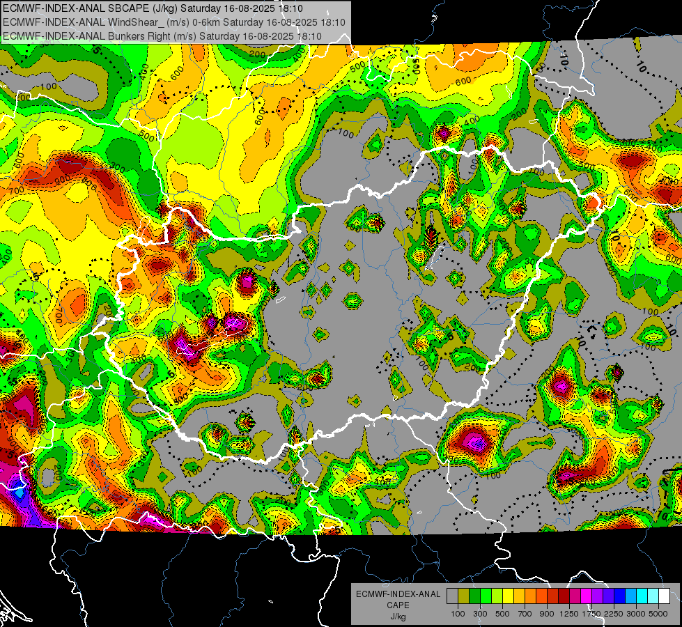Select the dark red legend swatch
The height and width of the screenshot is (627, 682).
coord(564,596)
